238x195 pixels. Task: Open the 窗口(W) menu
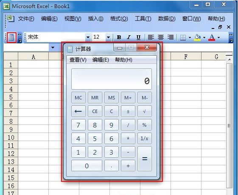point(191,19)
